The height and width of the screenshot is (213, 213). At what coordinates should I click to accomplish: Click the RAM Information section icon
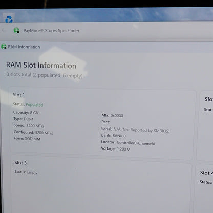pyautogui.click(x=4, y=47)
